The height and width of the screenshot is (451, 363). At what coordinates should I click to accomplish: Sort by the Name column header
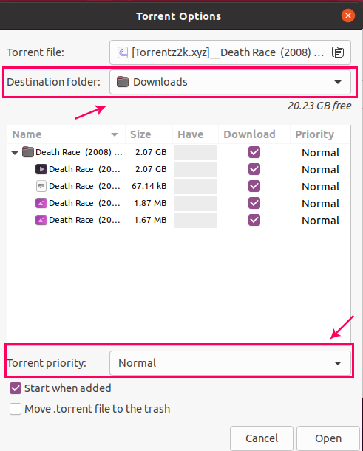click(67, 134)
